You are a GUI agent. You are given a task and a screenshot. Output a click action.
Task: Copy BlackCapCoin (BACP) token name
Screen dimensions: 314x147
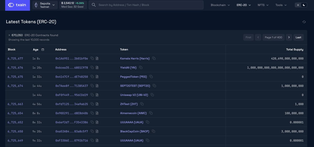click(153, 131)
